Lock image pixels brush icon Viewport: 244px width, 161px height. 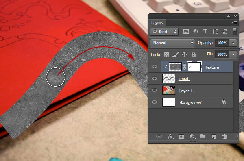[176, 54]
